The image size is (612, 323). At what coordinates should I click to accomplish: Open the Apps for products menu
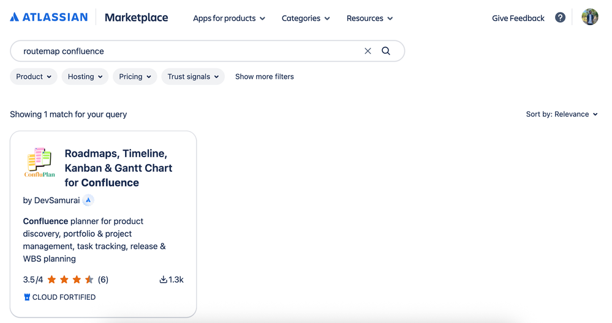coord(229,18)
